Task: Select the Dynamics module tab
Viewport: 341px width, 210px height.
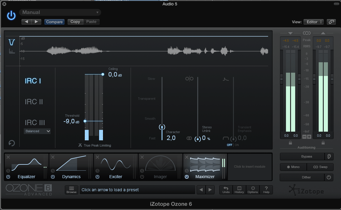Action: (71, 167)
